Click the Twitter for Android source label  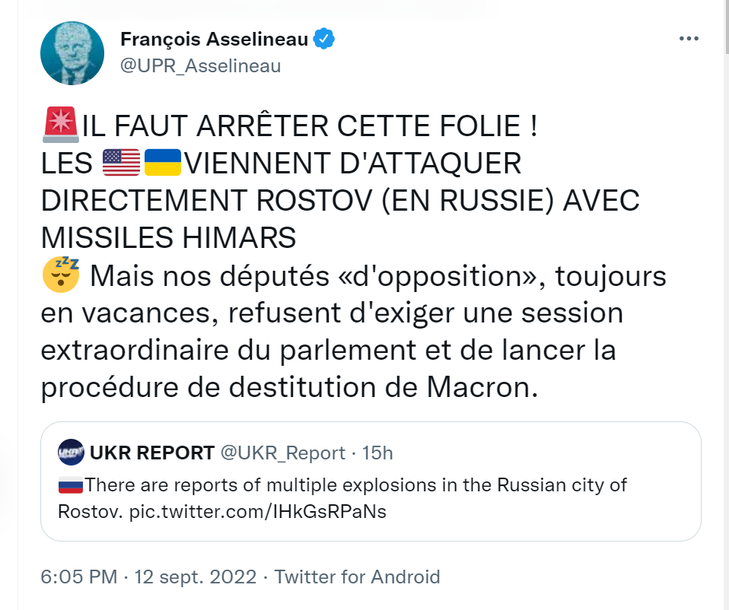pos(357,577)
